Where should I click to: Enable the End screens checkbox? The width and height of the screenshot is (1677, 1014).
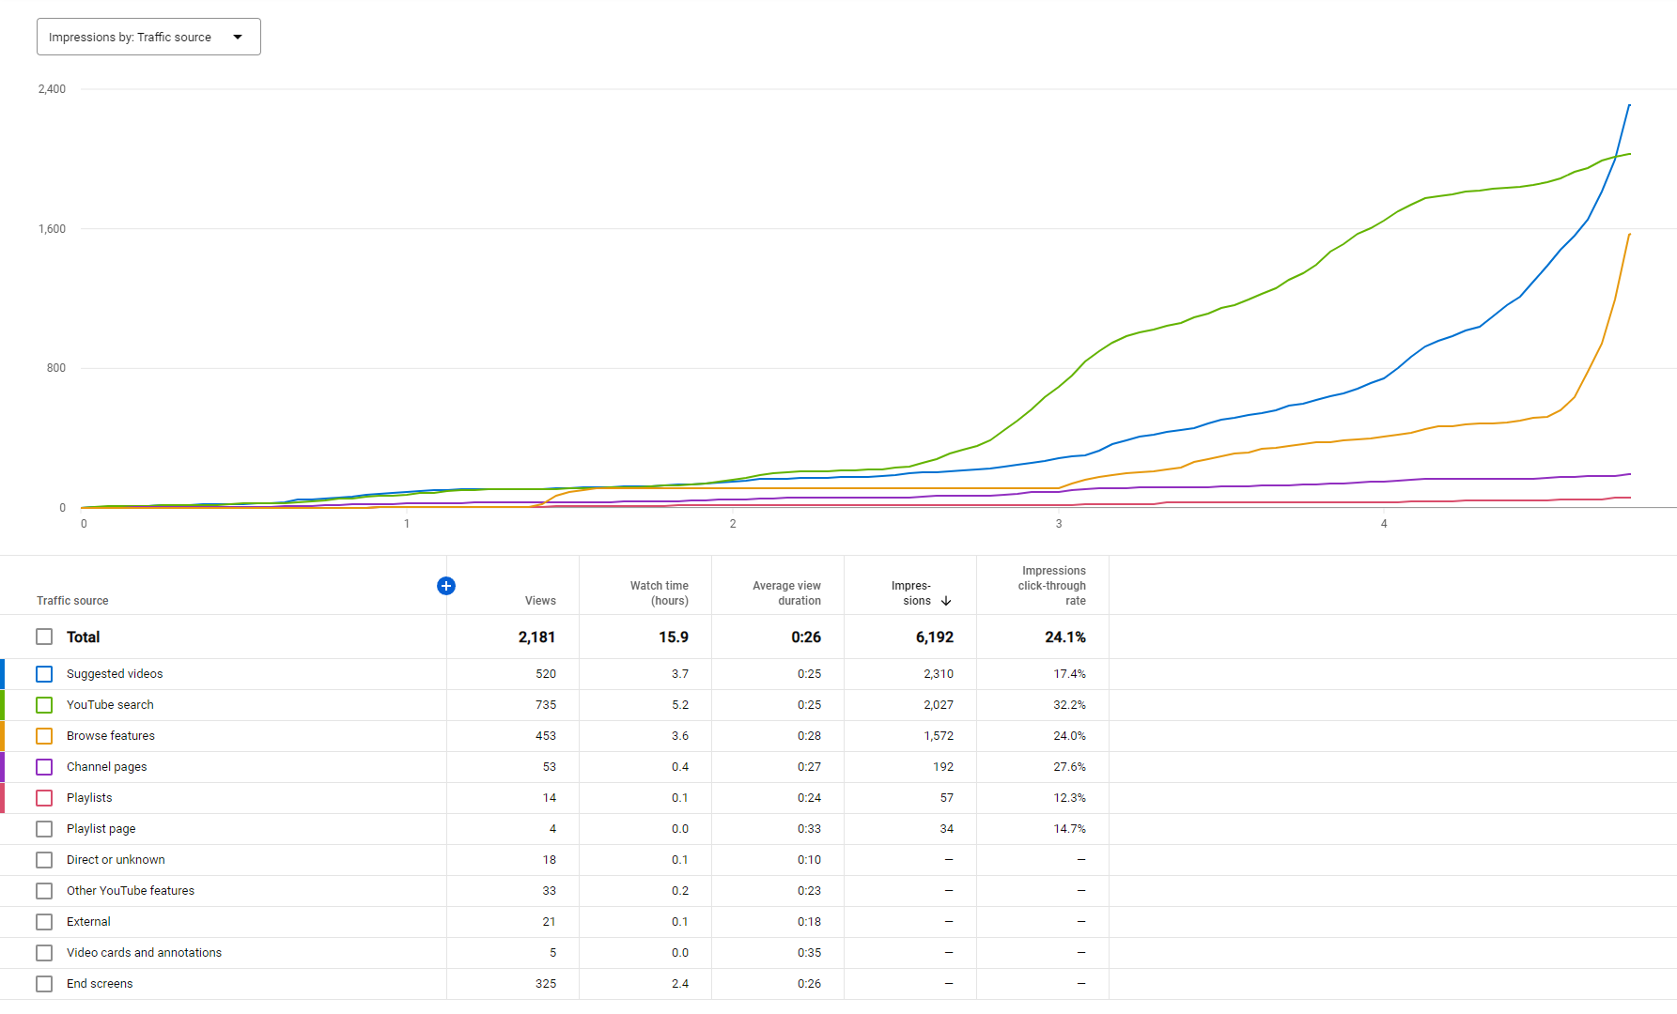tap(44, 984)
